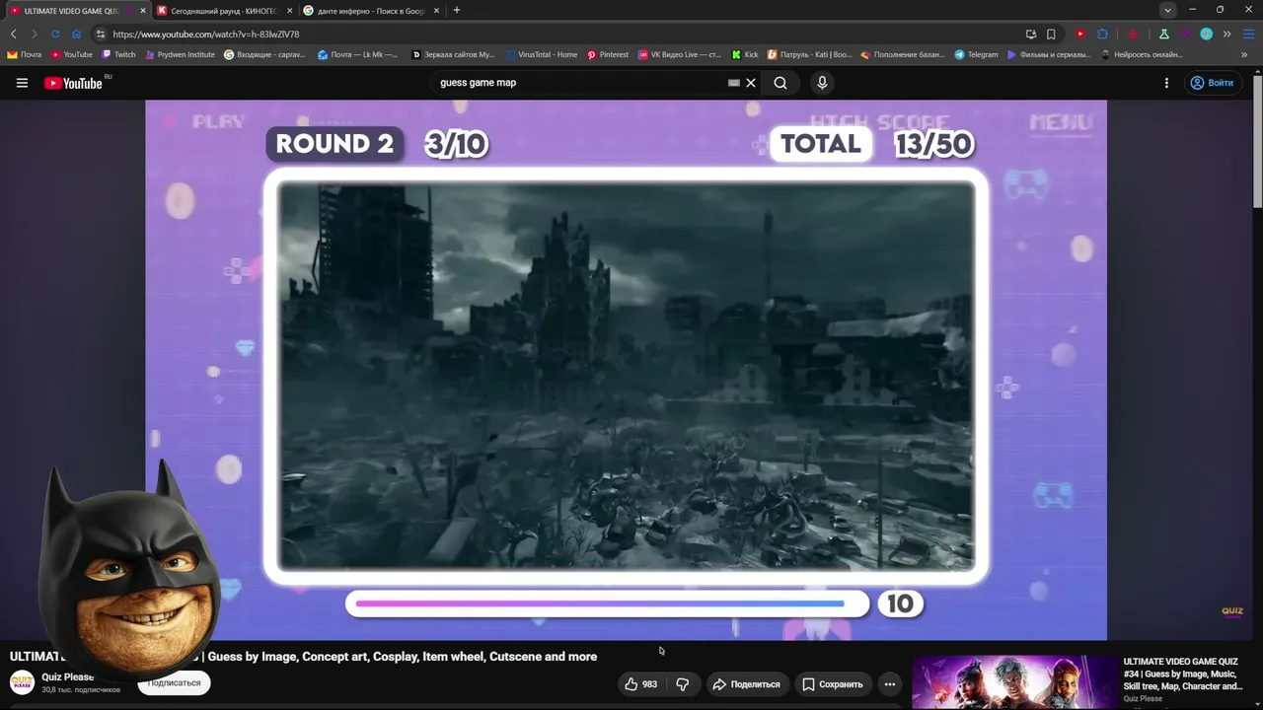1263x710 pixels.
Task: Open the red YouTube extension icon
Action: click(1080, 34)
